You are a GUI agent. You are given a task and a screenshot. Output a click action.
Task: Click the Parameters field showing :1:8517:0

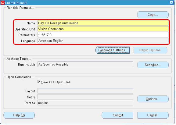click(x=103, y=35)
